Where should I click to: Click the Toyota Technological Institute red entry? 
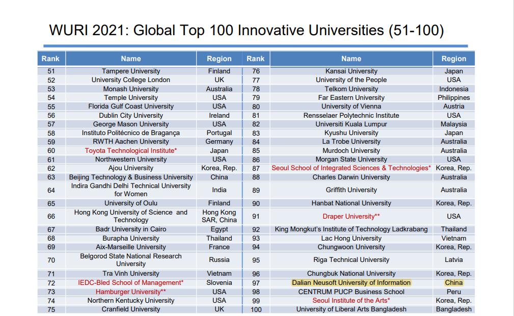[x=130, y=150]
